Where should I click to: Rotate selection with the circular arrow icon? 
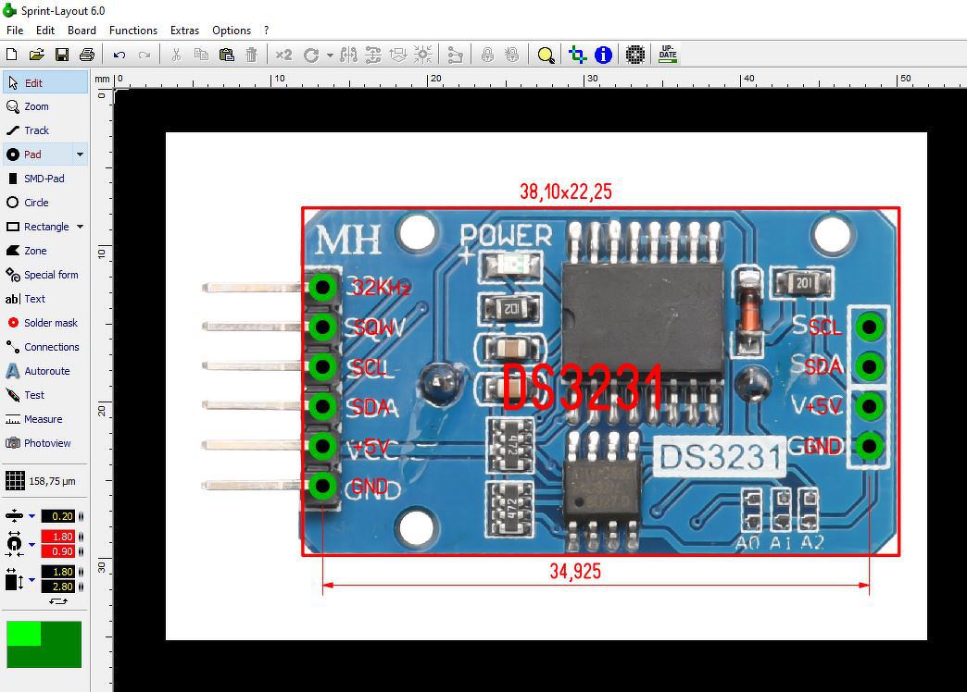click(311, 55)
